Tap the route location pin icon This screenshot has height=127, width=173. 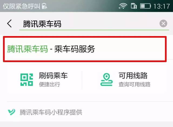(x=106, y=80)
